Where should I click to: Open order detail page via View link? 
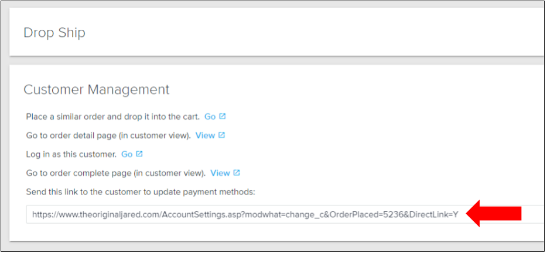[x=205, y=135]
